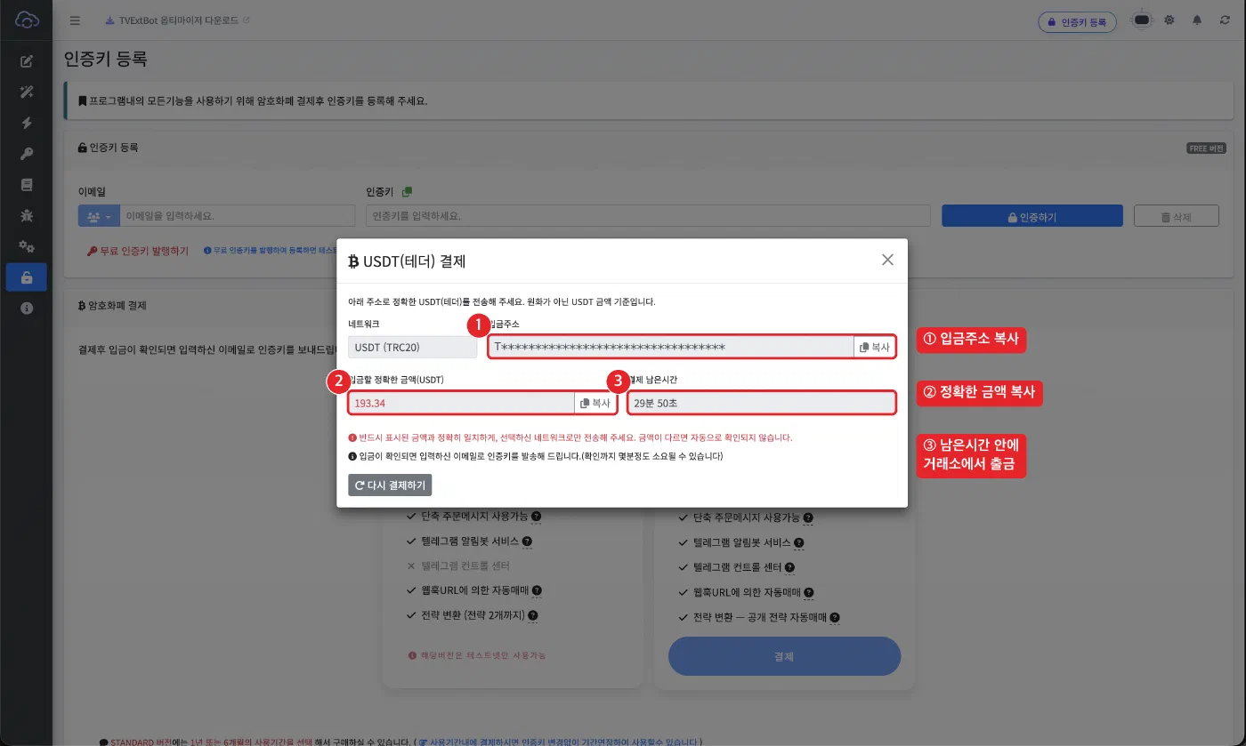Click the robot icon in header
The image size is (1246, 746).
pyautogui.click(x=1141, y=20)
